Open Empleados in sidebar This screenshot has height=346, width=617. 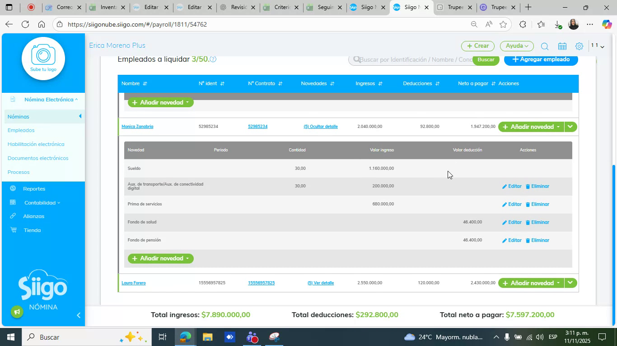(21, 130)
